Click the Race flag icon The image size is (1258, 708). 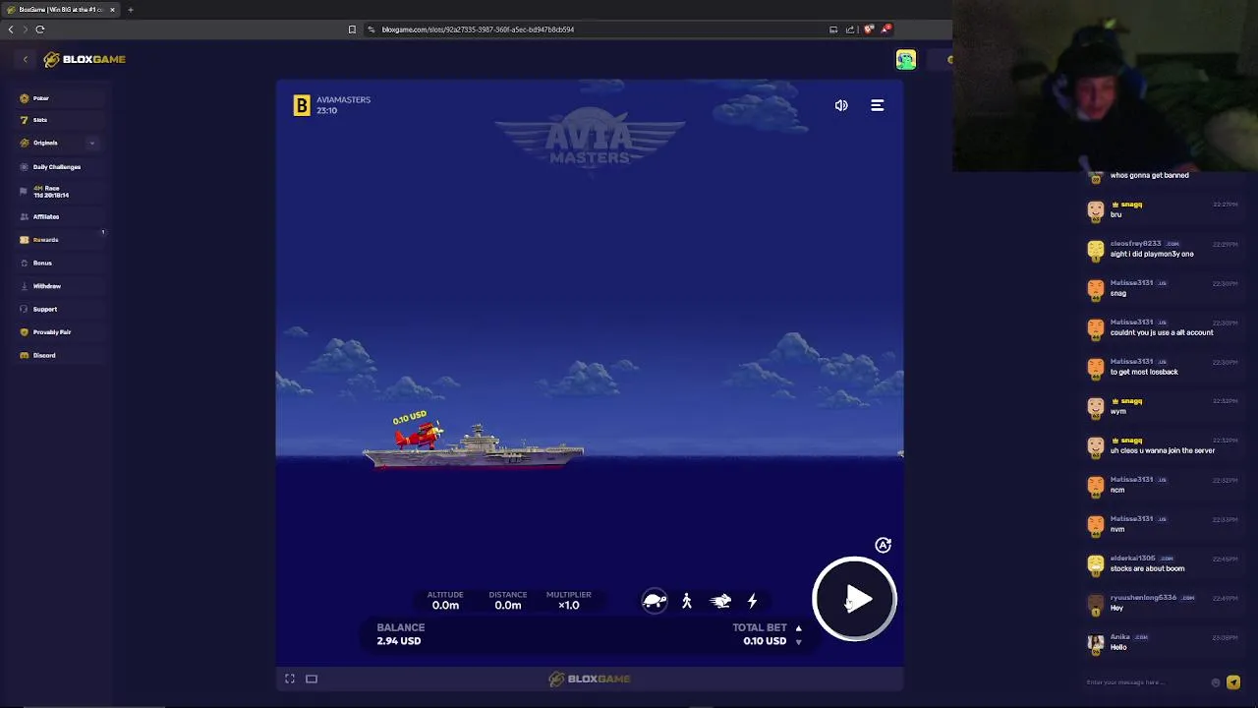(x=25, y=192)
